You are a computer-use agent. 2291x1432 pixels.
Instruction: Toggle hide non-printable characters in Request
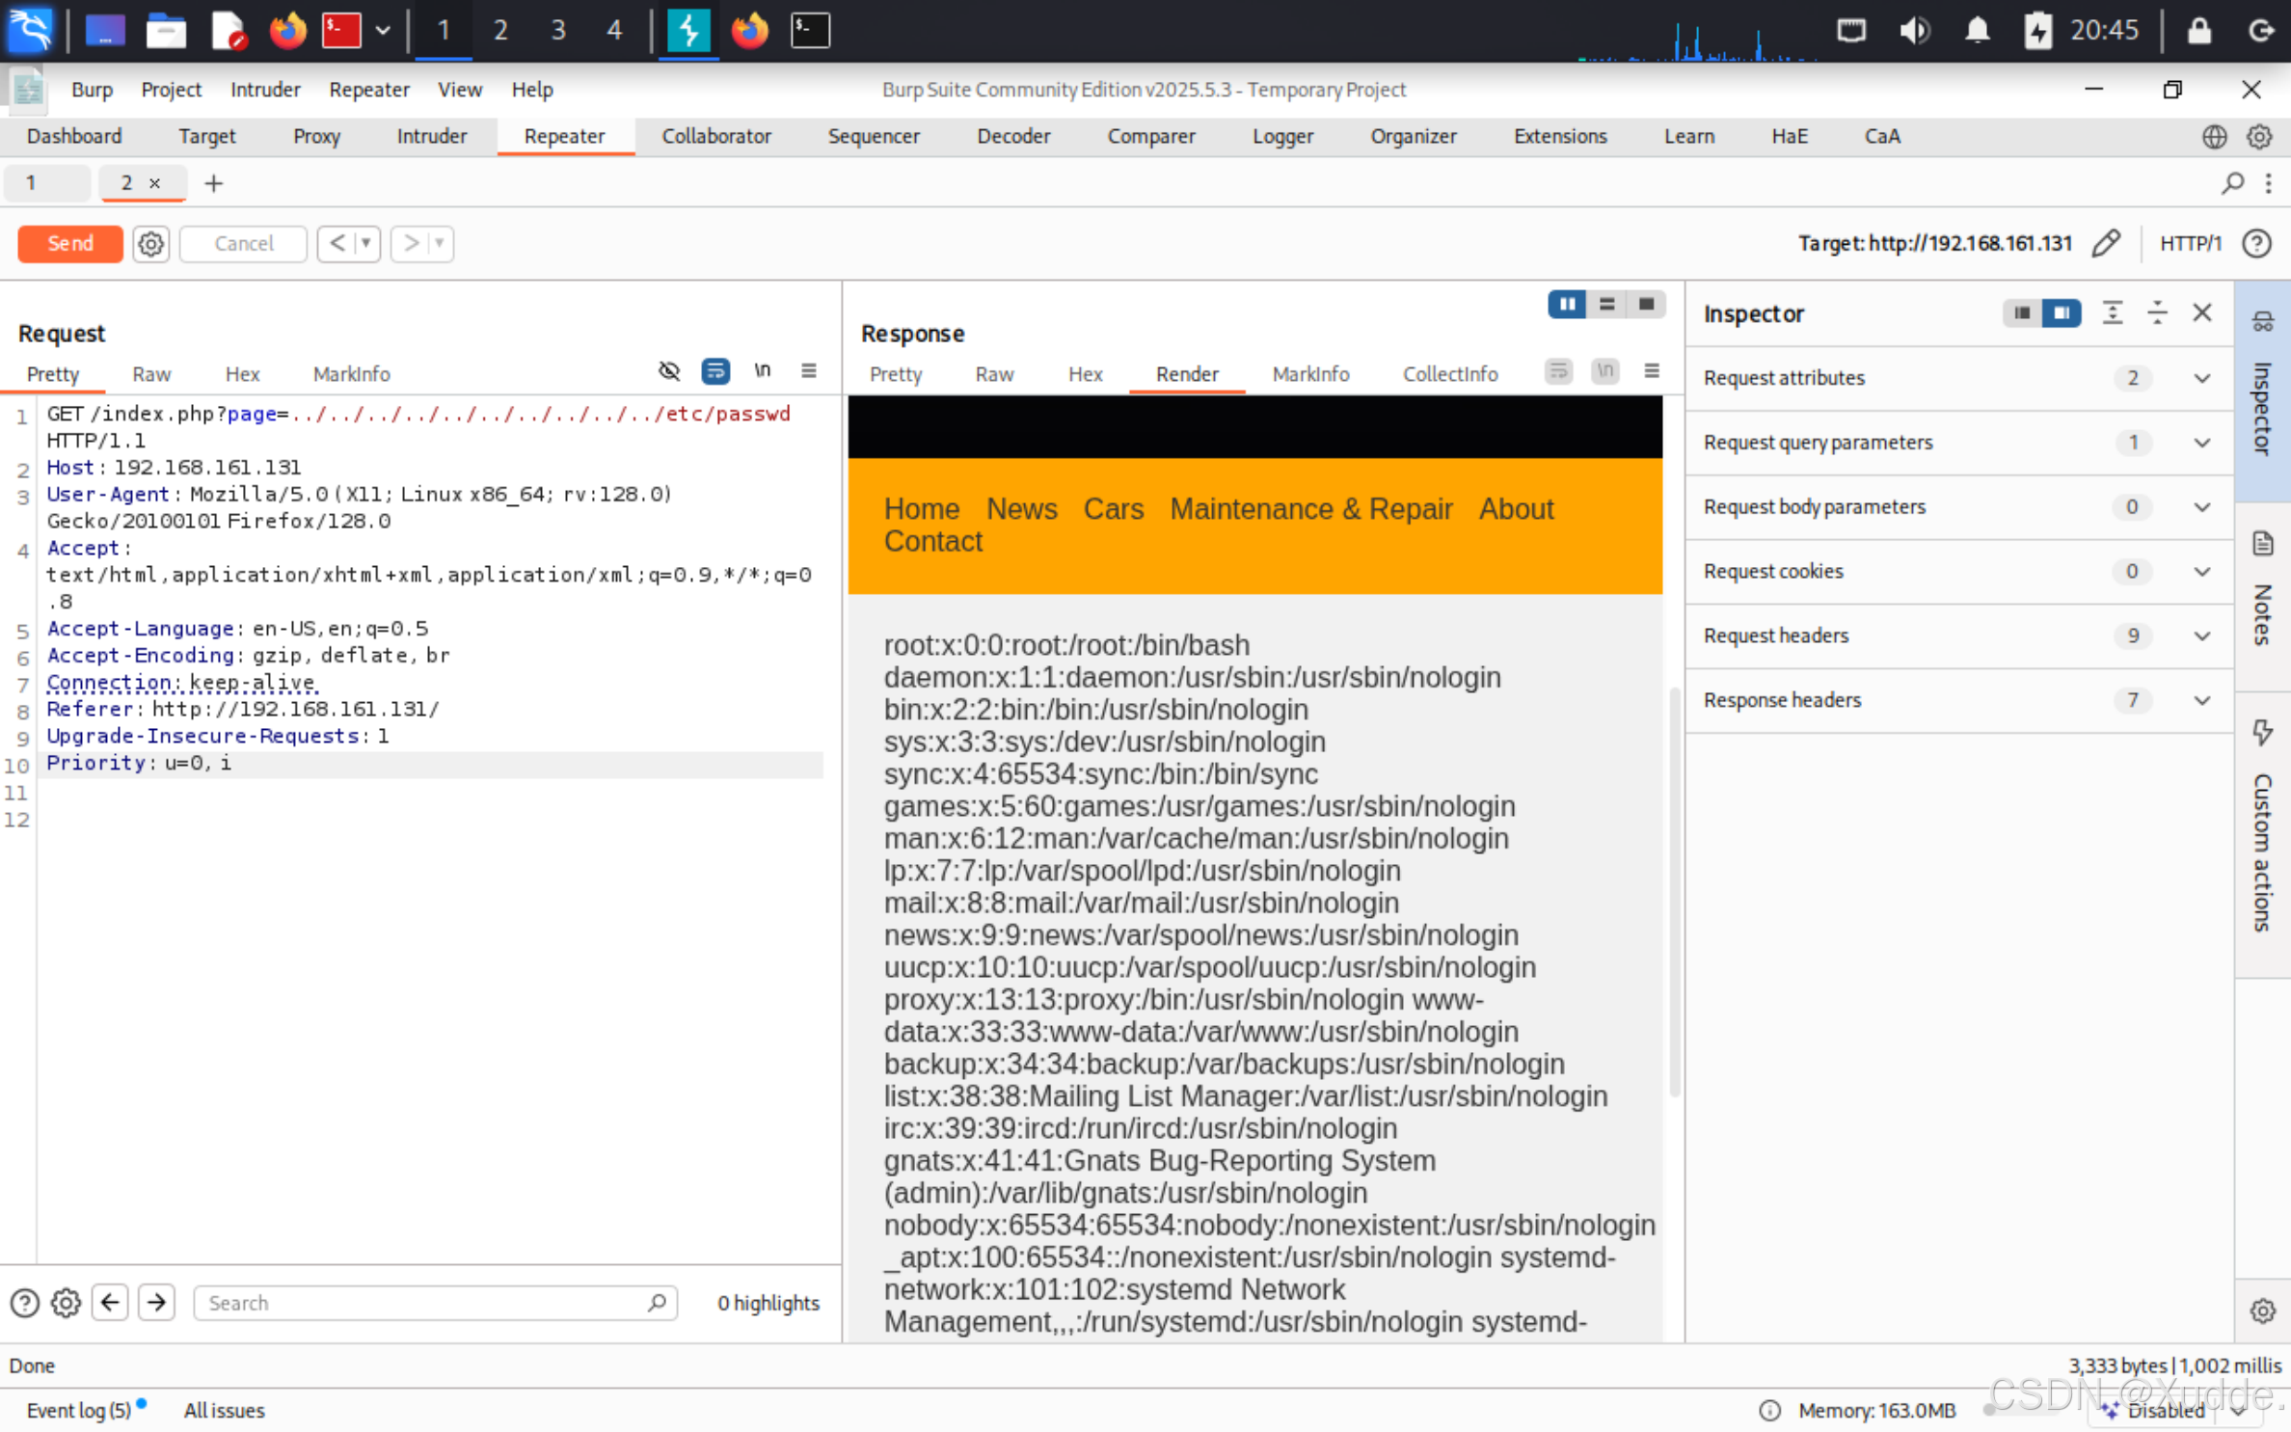click(x=669, y=371)
